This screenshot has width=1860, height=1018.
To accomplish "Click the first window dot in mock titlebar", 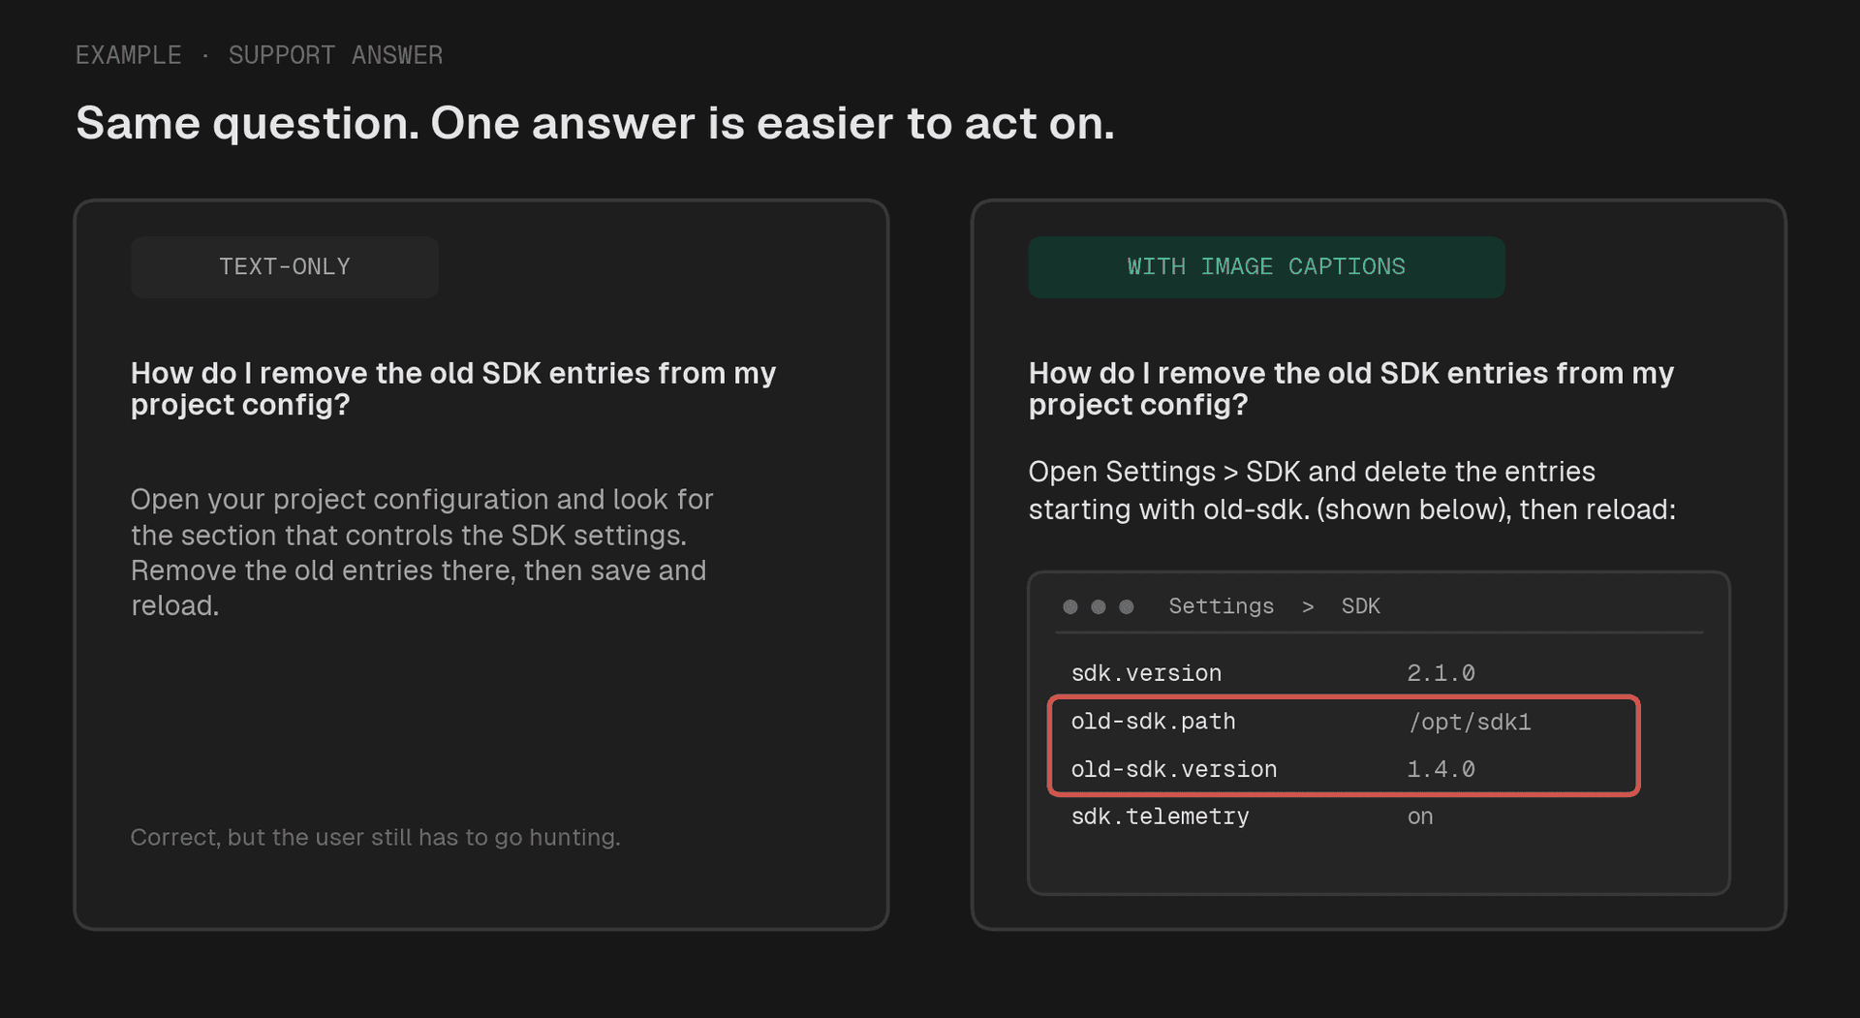I will (1070, 606).
